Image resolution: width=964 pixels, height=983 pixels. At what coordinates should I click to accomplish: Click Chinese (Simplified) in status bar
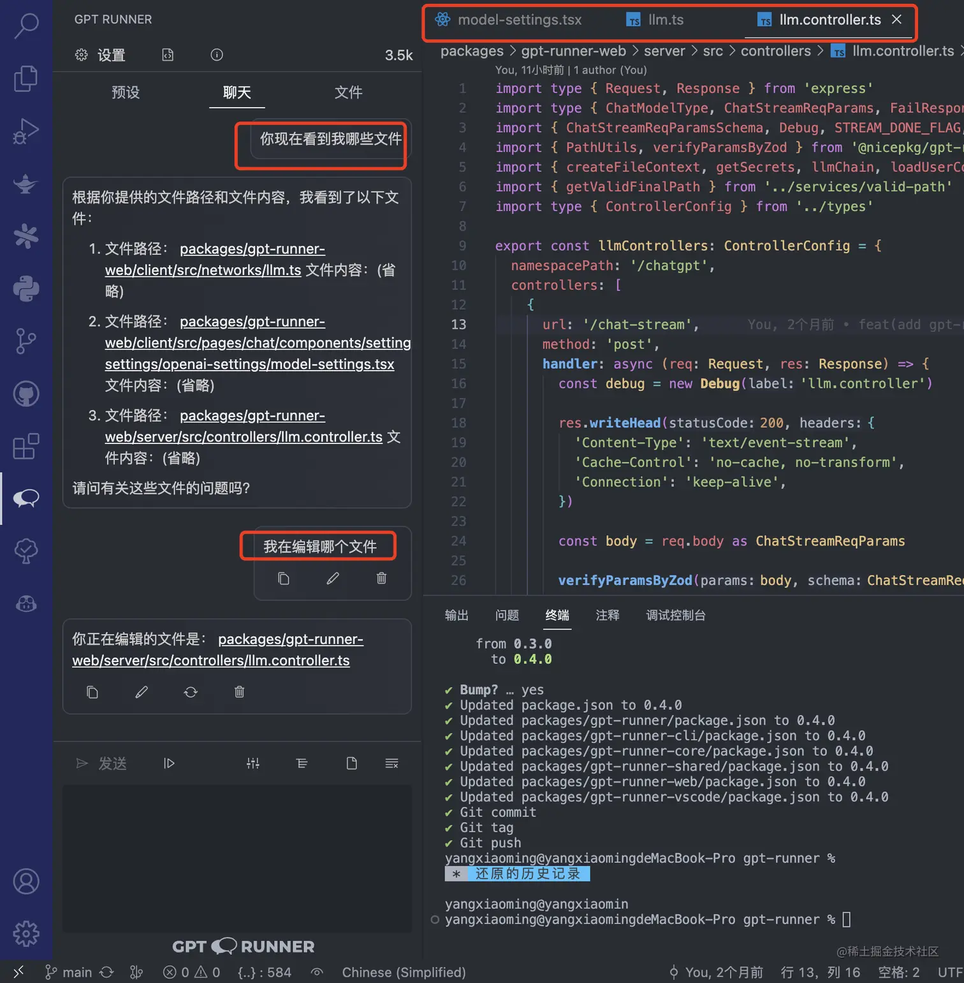click(404, 972)
